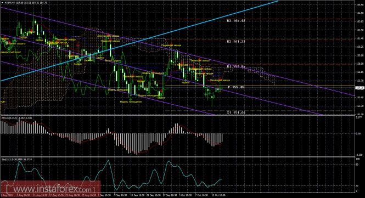Viewport: 365px width, 198px height.
Task: Click the Stochastic 80 level scale value
Action: [x=357, y=164]
